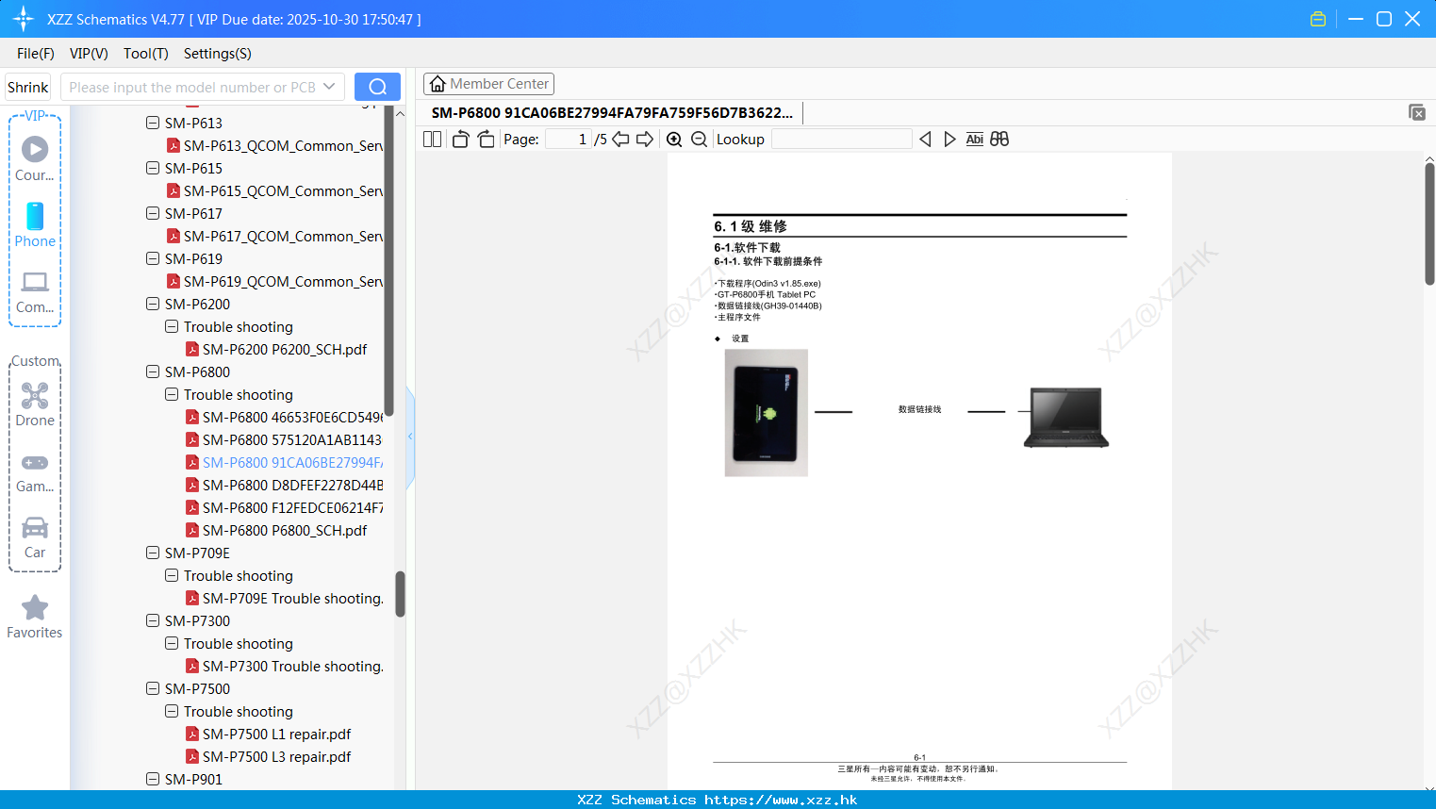Collapse the SM-P6800 tree node

[153, 371]
